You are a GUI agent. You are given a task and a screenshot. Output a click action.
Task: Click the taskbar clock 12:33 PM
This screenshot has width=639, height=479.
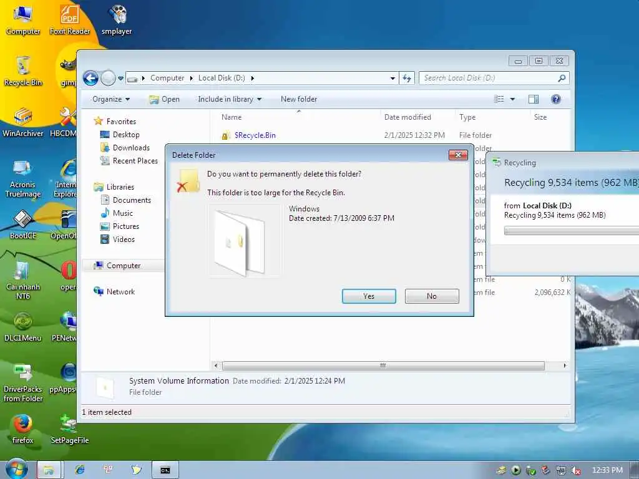pyautogui.click(x=607, y=470)
